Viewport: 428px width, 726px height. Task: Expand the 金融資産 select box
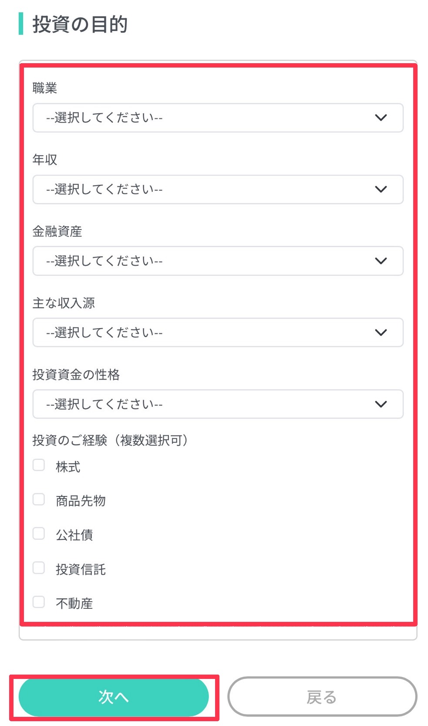tap(218, 261)
